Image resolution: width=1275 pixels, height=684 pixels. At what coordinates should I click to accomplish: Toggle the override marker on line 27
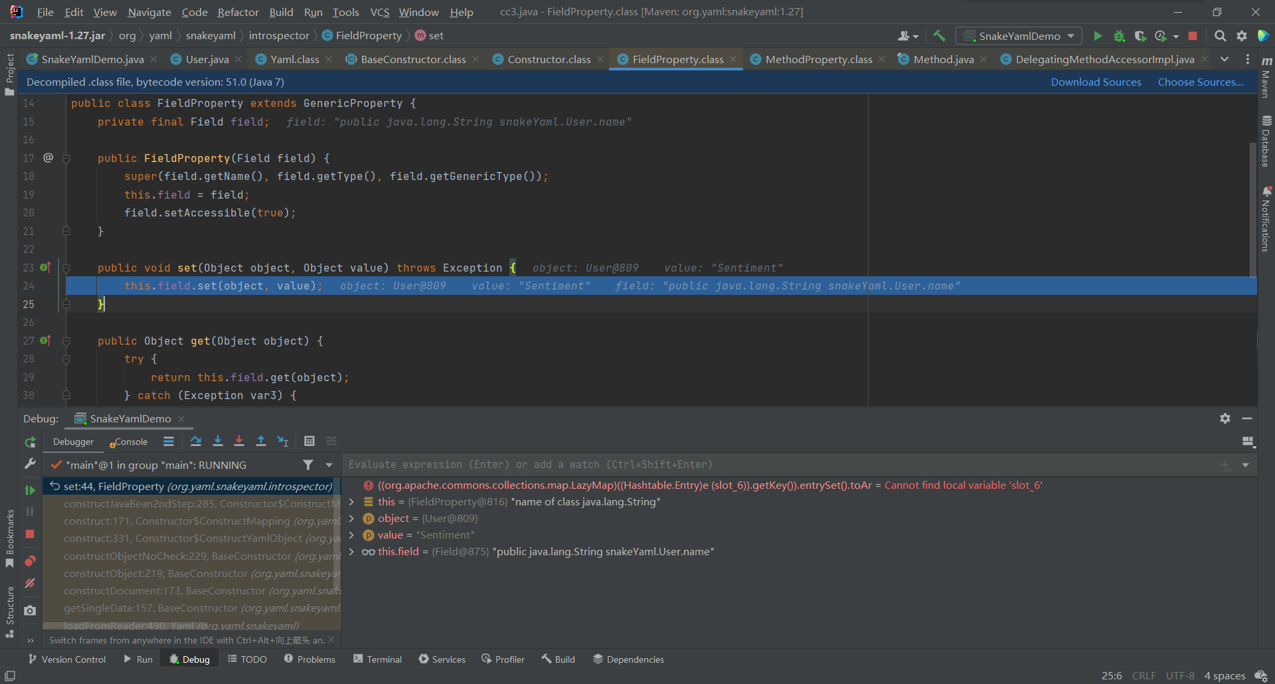point(45,341)
